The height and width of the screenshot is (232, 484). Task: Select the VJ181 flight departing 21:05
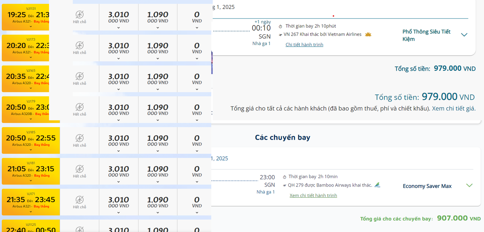click(x=31, y=171)
